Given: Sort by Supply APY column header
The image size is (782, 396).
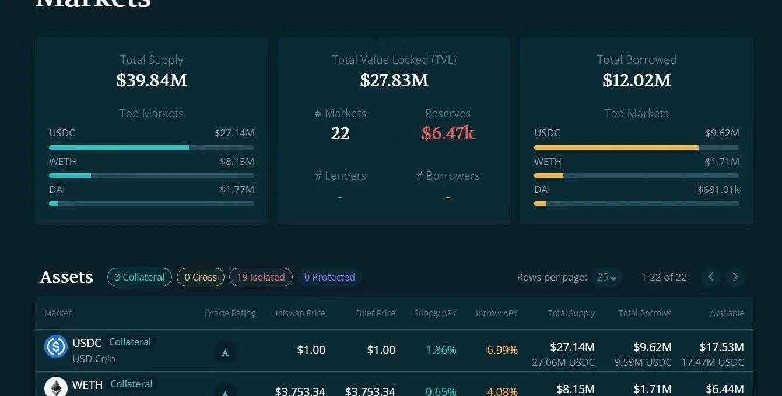Looking at the screenshot, I should coord(435,313).
